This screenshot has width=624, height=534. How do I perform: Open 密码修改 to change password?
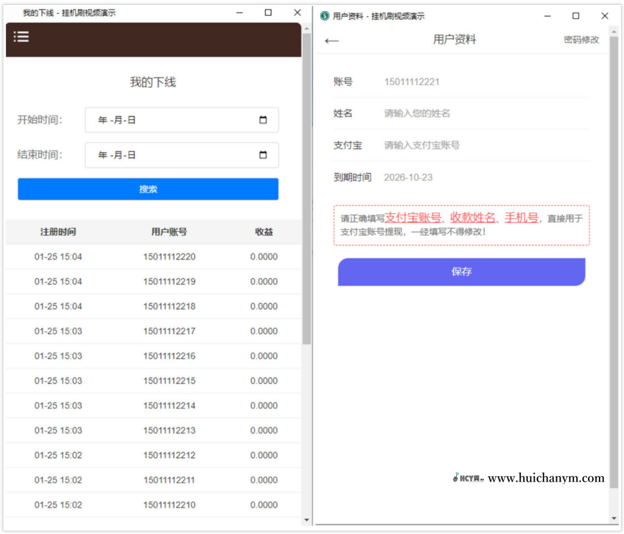581,40
